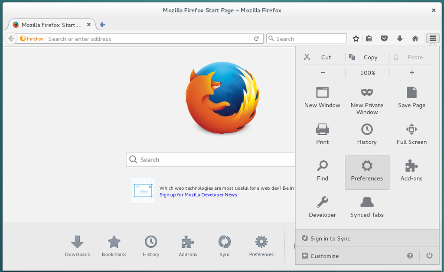Open Developer tools menu item
Viewport: 444px width, 272px height.
pyautogui.click(x=322, y=208)
